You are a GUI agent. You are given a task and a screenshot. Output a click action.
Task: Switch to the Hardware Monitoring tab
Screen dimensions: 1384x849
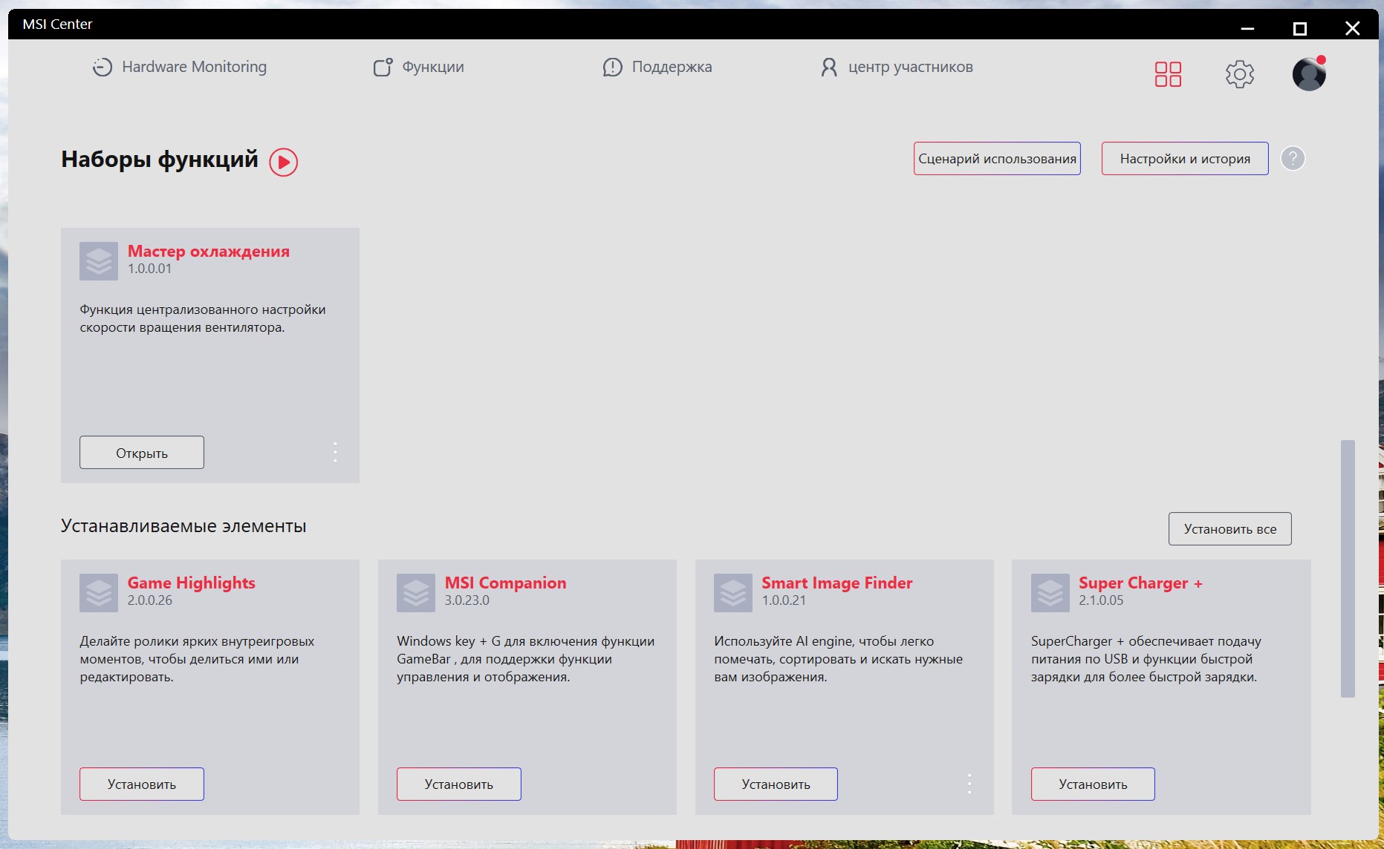point(179,67)
